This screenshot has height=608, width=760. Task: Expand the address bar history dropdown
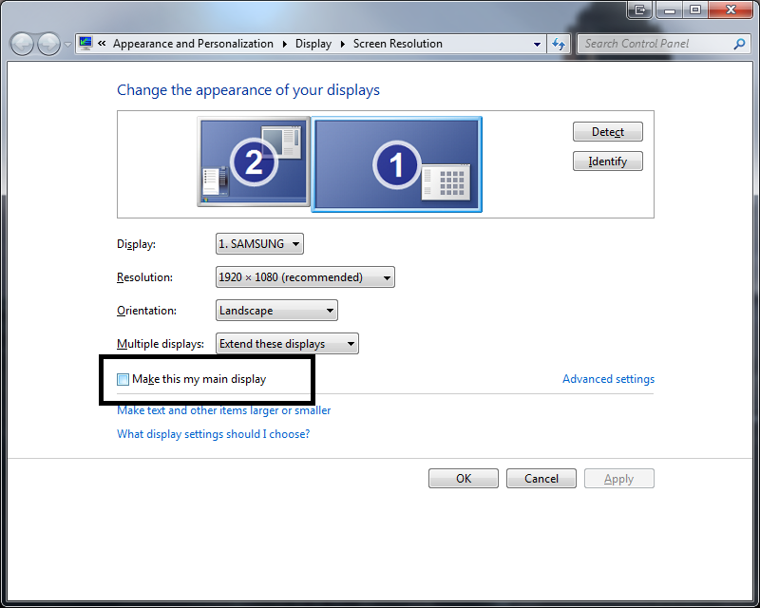click(x=537, y=44)
